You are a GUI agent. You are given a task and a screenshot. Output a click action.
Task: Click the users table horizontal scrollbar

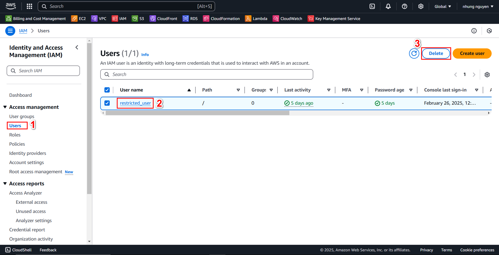pos(198,113)
